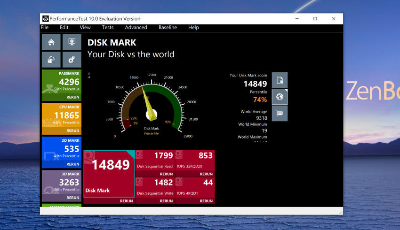Rerun the 3D Mark test
The image size is (400, 230).
click(72, 198)
